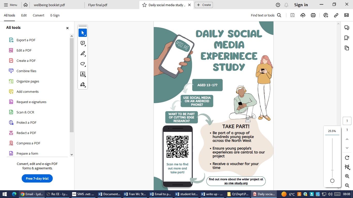Close the All tools panel

coord(67,28)
